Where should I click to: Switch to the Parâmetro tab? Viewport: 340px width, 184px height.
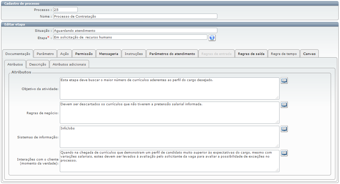tap(45, 54)
